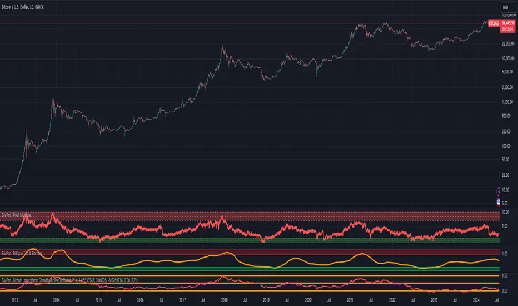Click the 2.00 label on the Puell Multiple scale
This screenshot has height=306, width=518.
coord(505,226)
